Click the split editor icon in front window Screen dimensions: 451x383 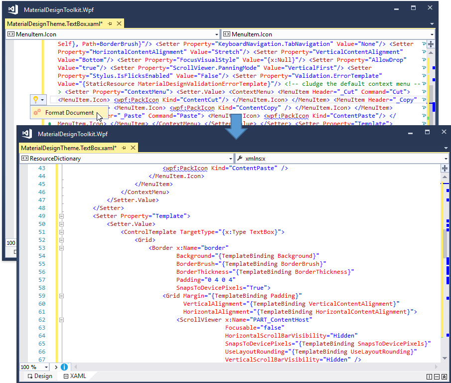tap(445, 169)
